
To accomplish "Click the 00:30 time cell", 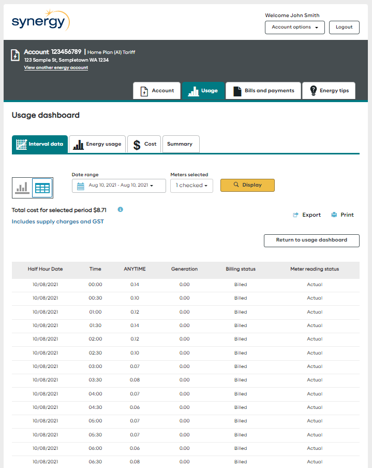I will (x=95, y=298).
